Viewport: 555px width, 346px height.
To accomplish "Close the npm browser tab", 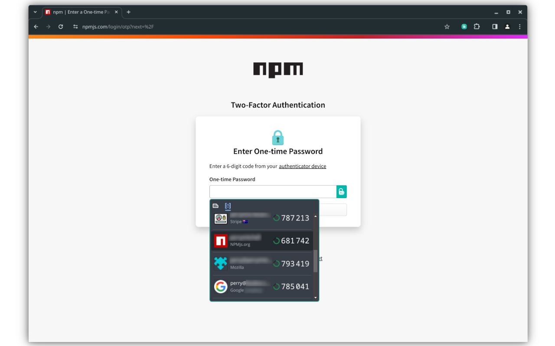I will pyautogui.click(x=116, y=12).
